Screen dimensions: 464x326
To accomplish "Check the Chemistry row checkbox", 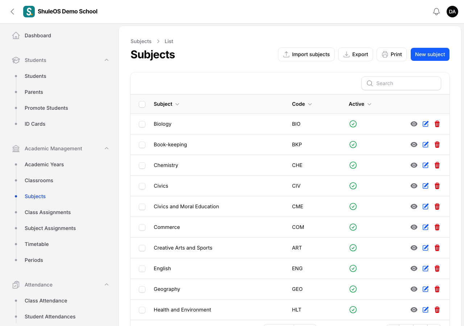I will [x=142, y=166].
